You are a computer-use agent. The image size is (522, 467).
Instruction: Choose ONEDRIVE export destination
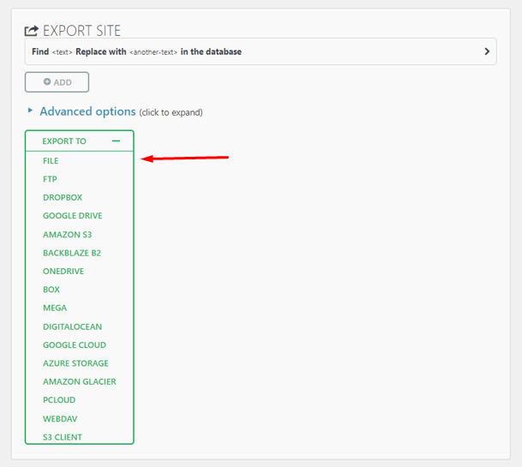tap(63, 272)
